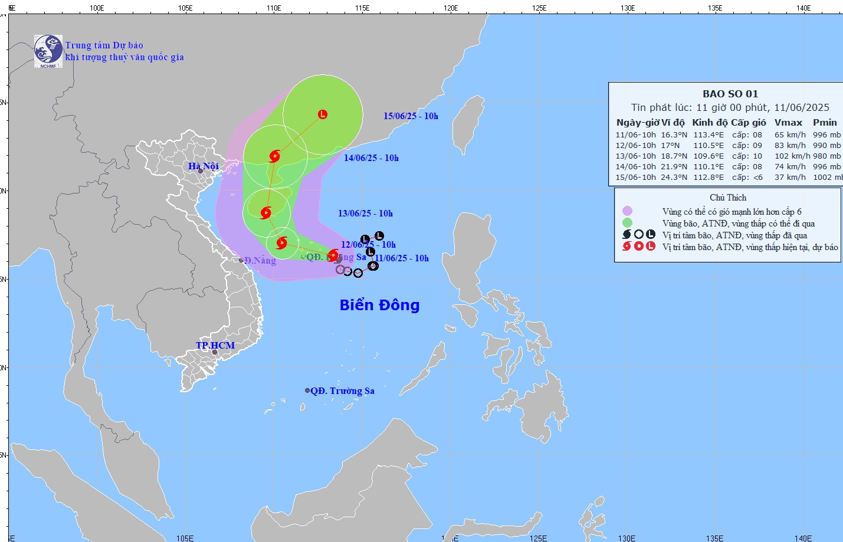Image resolution: width=843 pixels, height=542 pixels.
Task: Select the red storm symbol for 13/06/25 - 10h
Action: [266, 212]
